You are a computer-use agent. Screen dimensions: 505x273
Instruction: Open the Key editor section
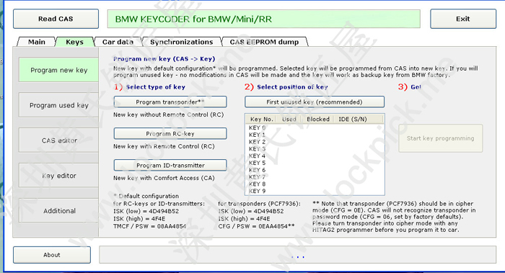tap(59, 176)
